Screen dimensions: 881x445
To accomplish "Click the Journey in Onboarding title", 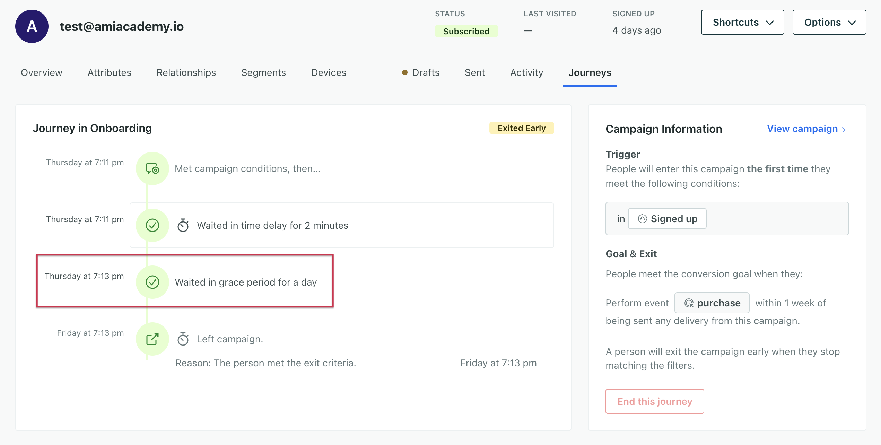I will [92, 128].
